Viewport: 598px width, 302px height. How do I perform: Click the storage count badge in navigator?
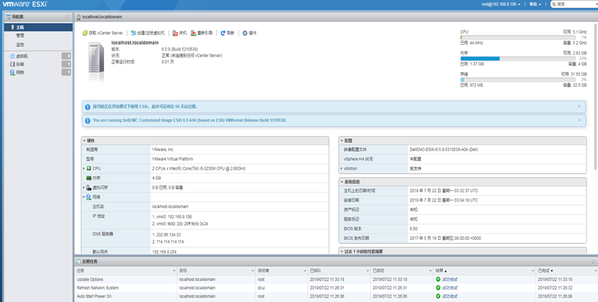click(x=66, y=64)
